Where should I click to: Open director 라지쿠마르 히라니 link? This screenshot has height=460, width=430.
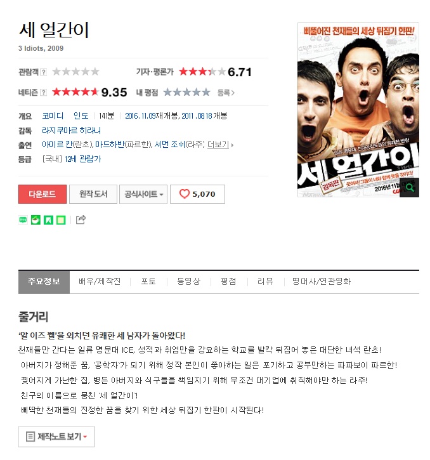pos(72,130)
